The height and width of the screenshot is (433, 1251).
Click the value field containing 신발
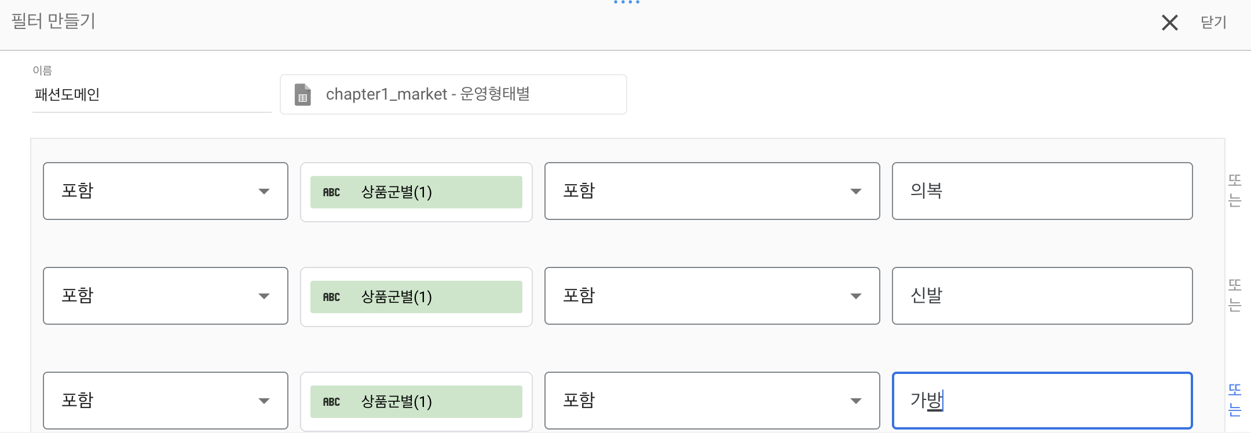coord(1042,296)
